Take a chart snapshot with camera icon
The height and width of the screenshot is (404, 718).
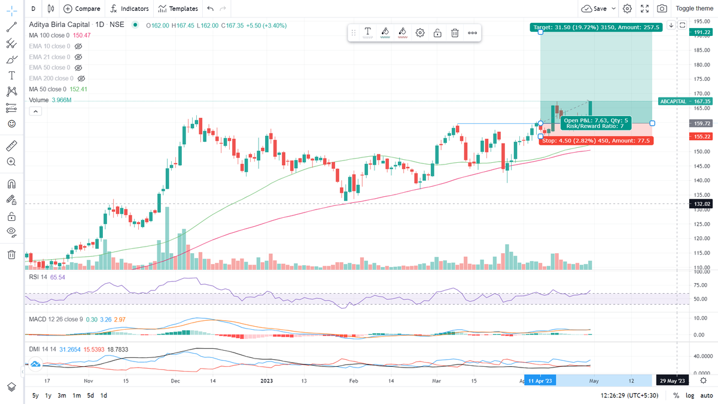pos(661,8)
